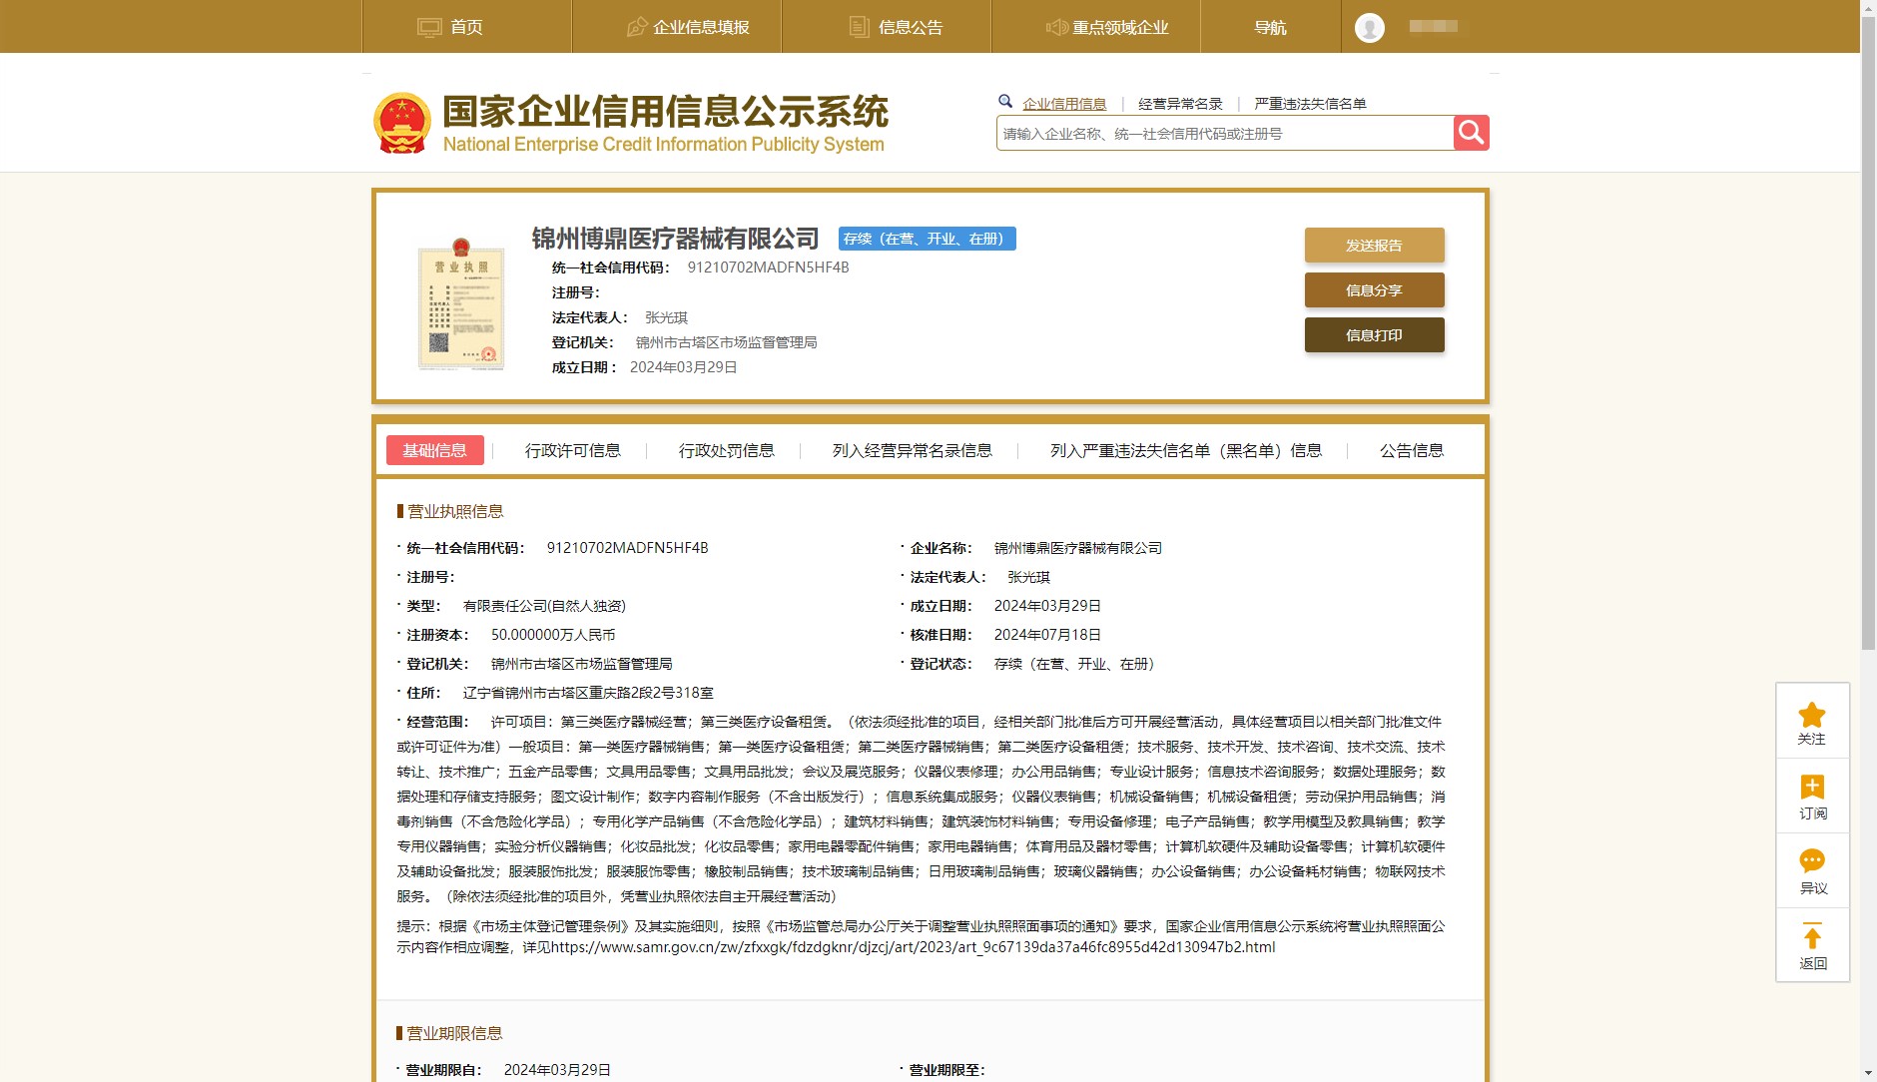Select the 经营异常名录 search category link
This screenshot has height=1082, width=1877.
tap(1180, 104)
